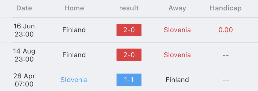Select Finland home team in 16 Jun row
The height and width of the screenshot is (91, 258).
point(74,30)
